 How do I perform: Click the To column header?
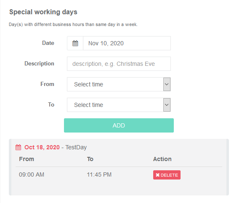90,159
